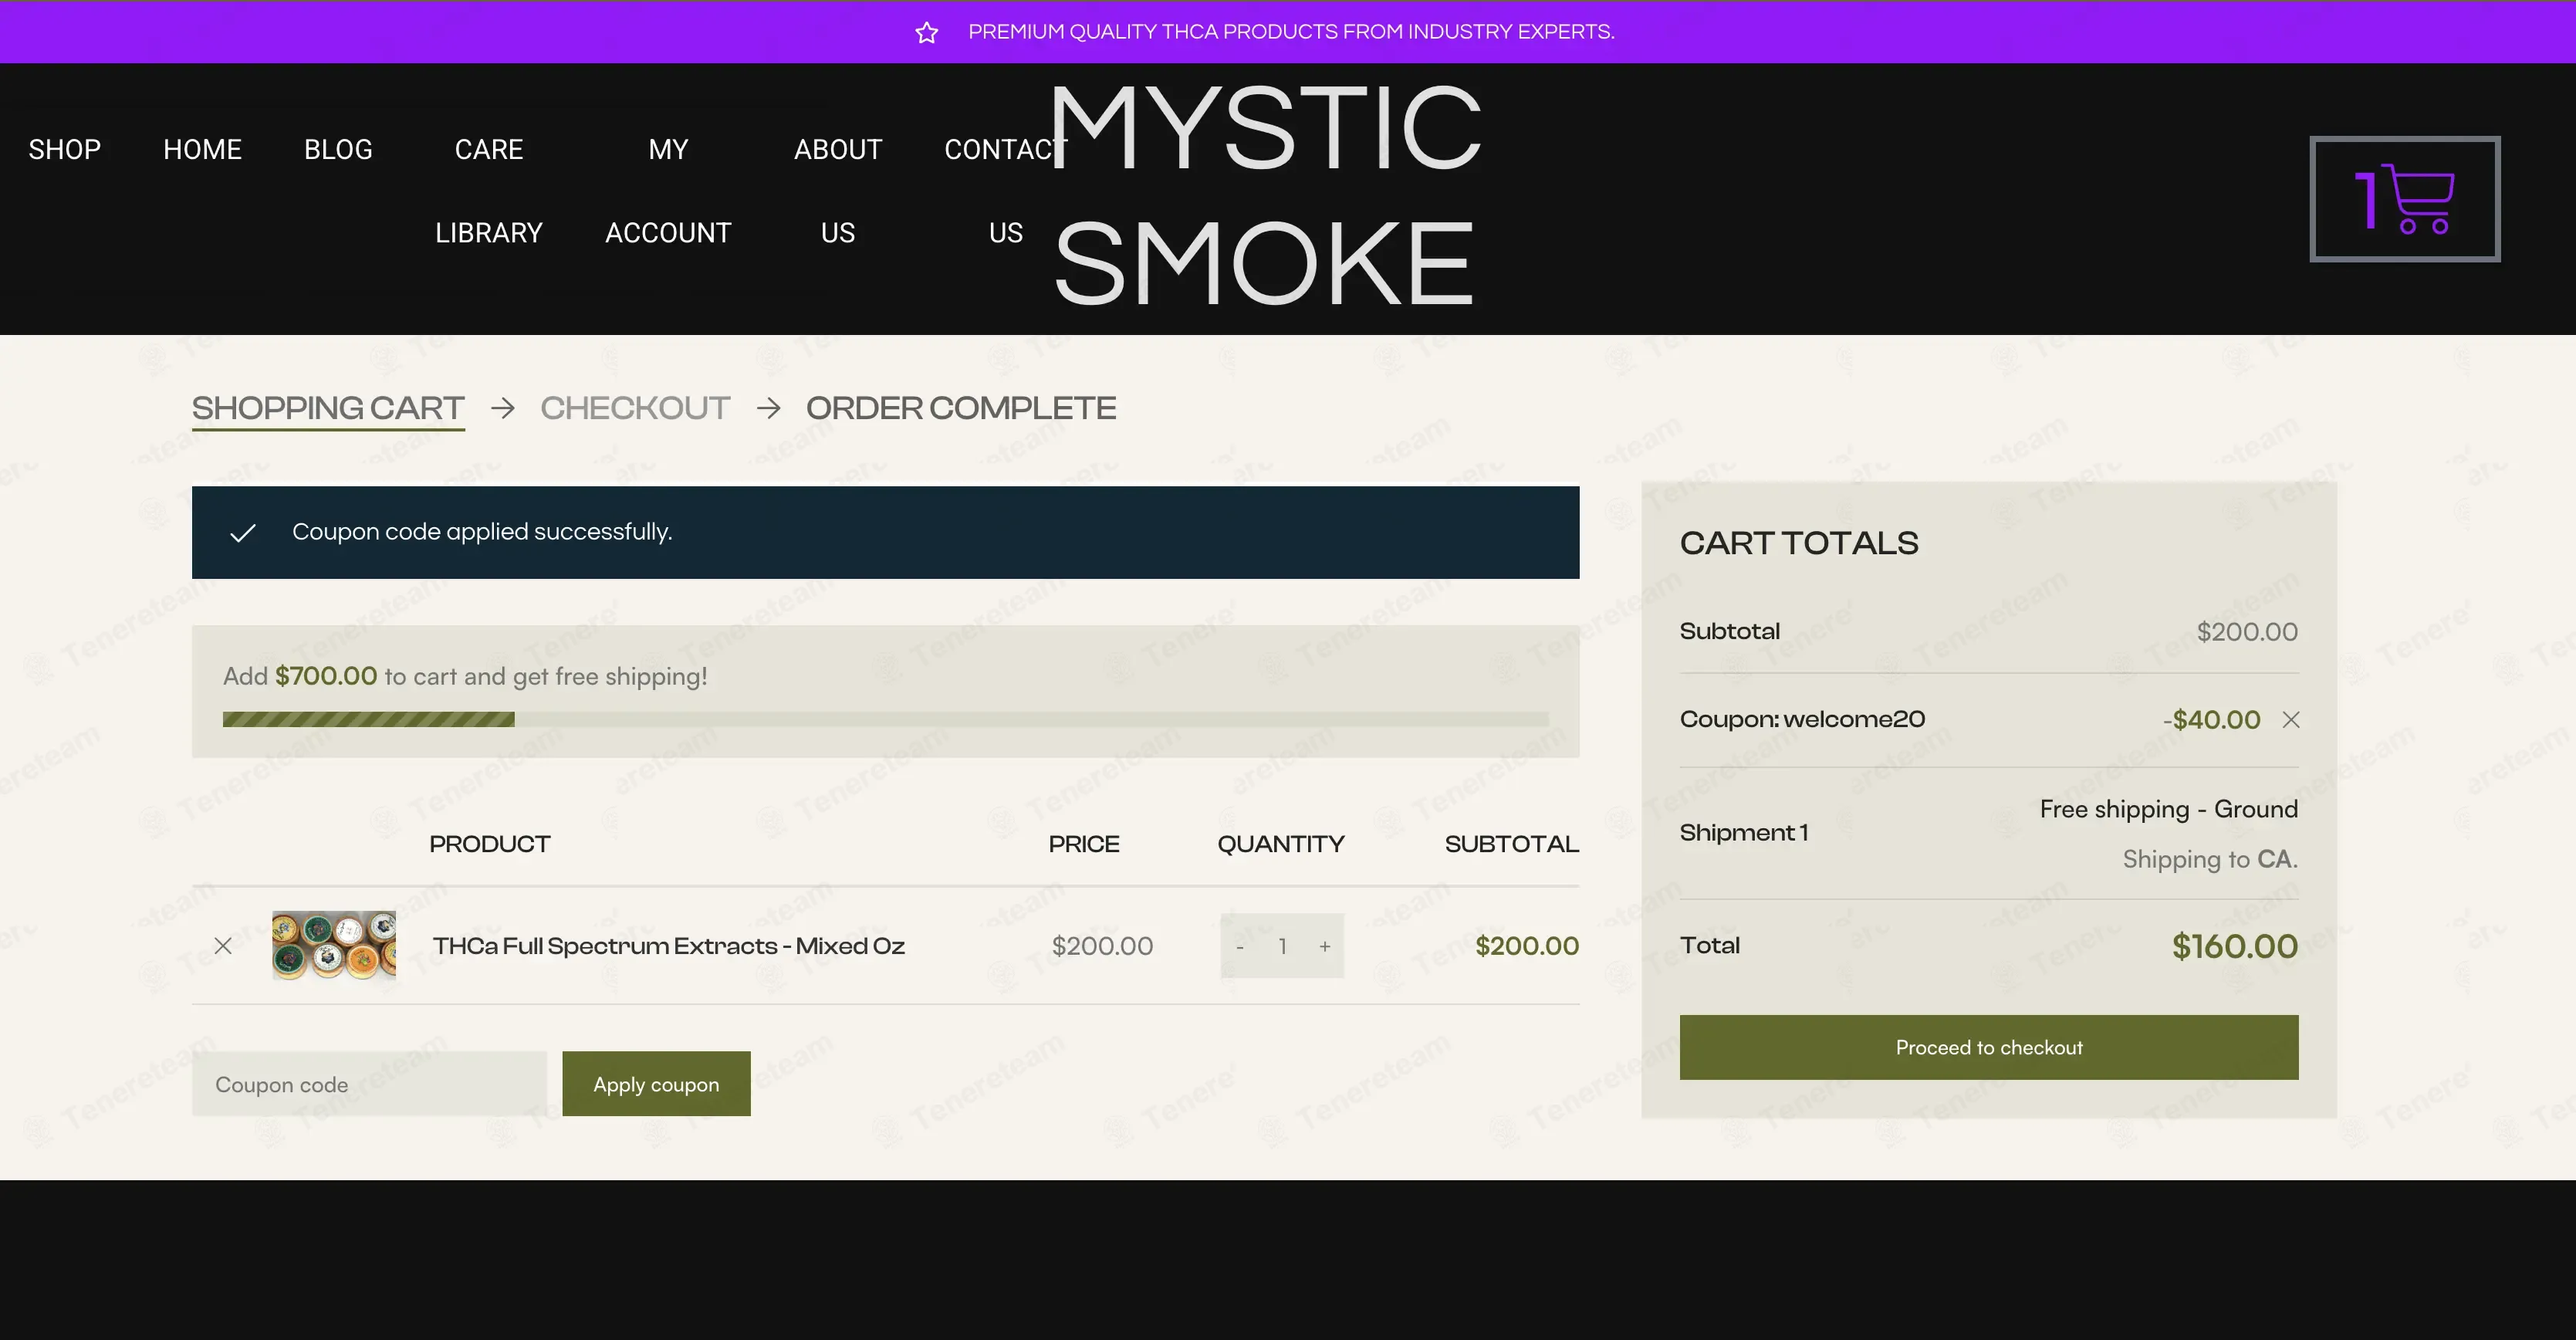The image size is (2576, 1340).
Task: Click the Free shipping - Ground text
Action: click(2169, 809)
